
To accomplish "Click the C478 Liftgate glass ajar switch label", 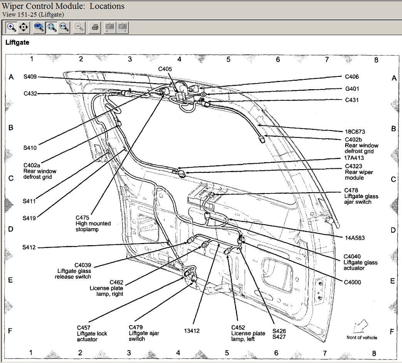I will [361, 196].
